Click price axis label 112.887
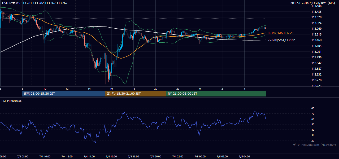Image resolution: width=339 pixels, height=159 pixels. click(x=316, y=69)
